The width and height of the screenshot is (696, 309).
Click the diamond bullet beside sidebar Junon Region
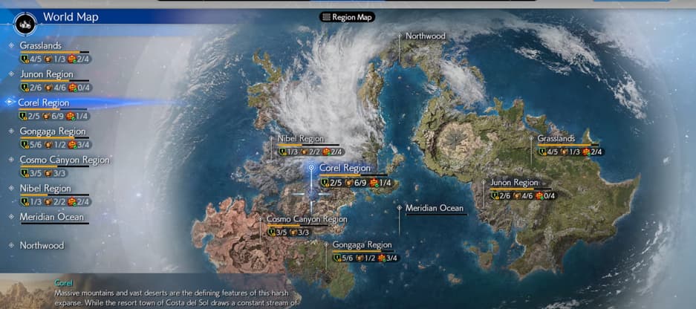11,74
